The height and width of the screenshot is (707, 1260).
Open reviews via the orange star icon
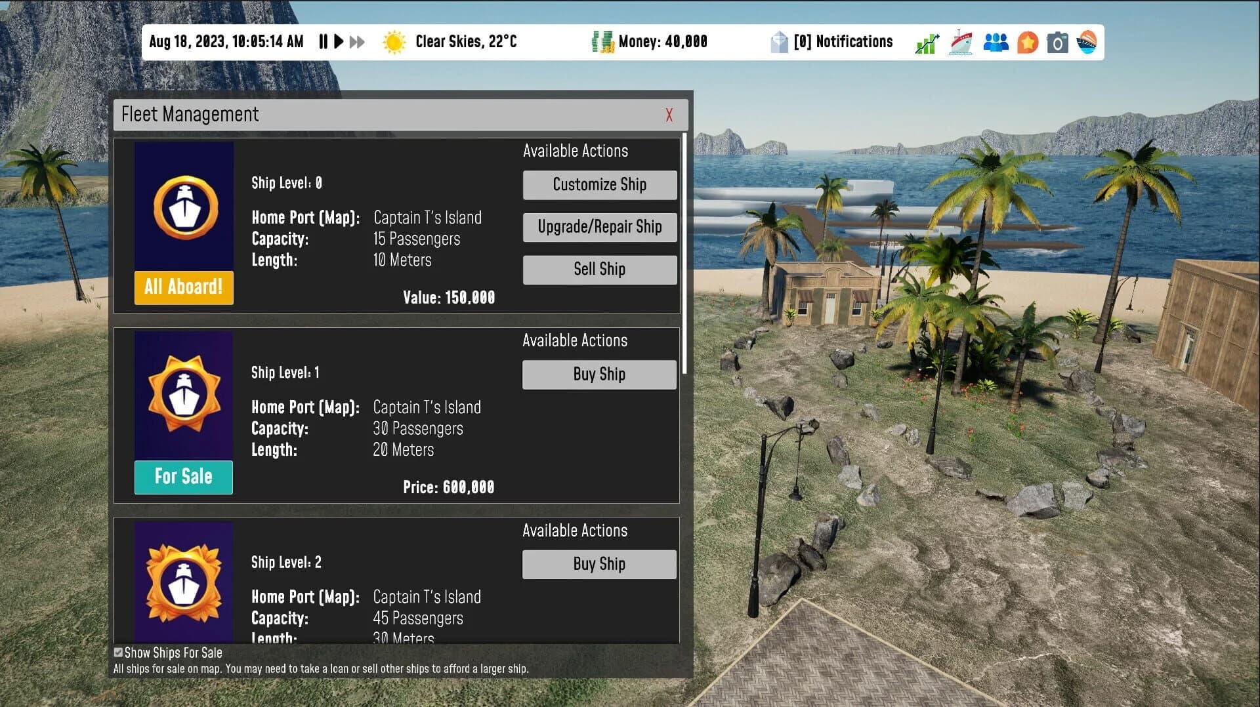(x=1027, y=42)
